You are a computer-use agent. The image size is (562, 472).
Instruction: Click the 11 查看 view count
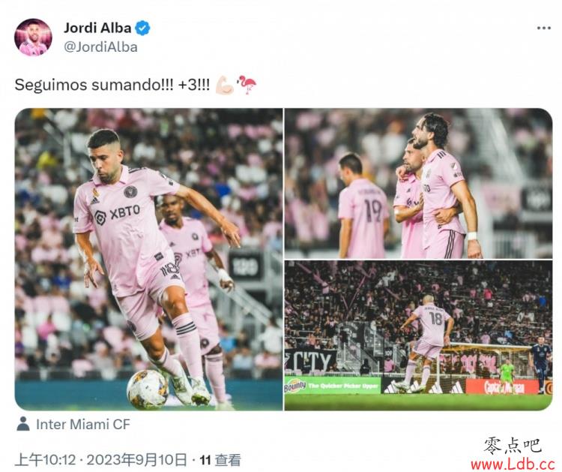220,460
